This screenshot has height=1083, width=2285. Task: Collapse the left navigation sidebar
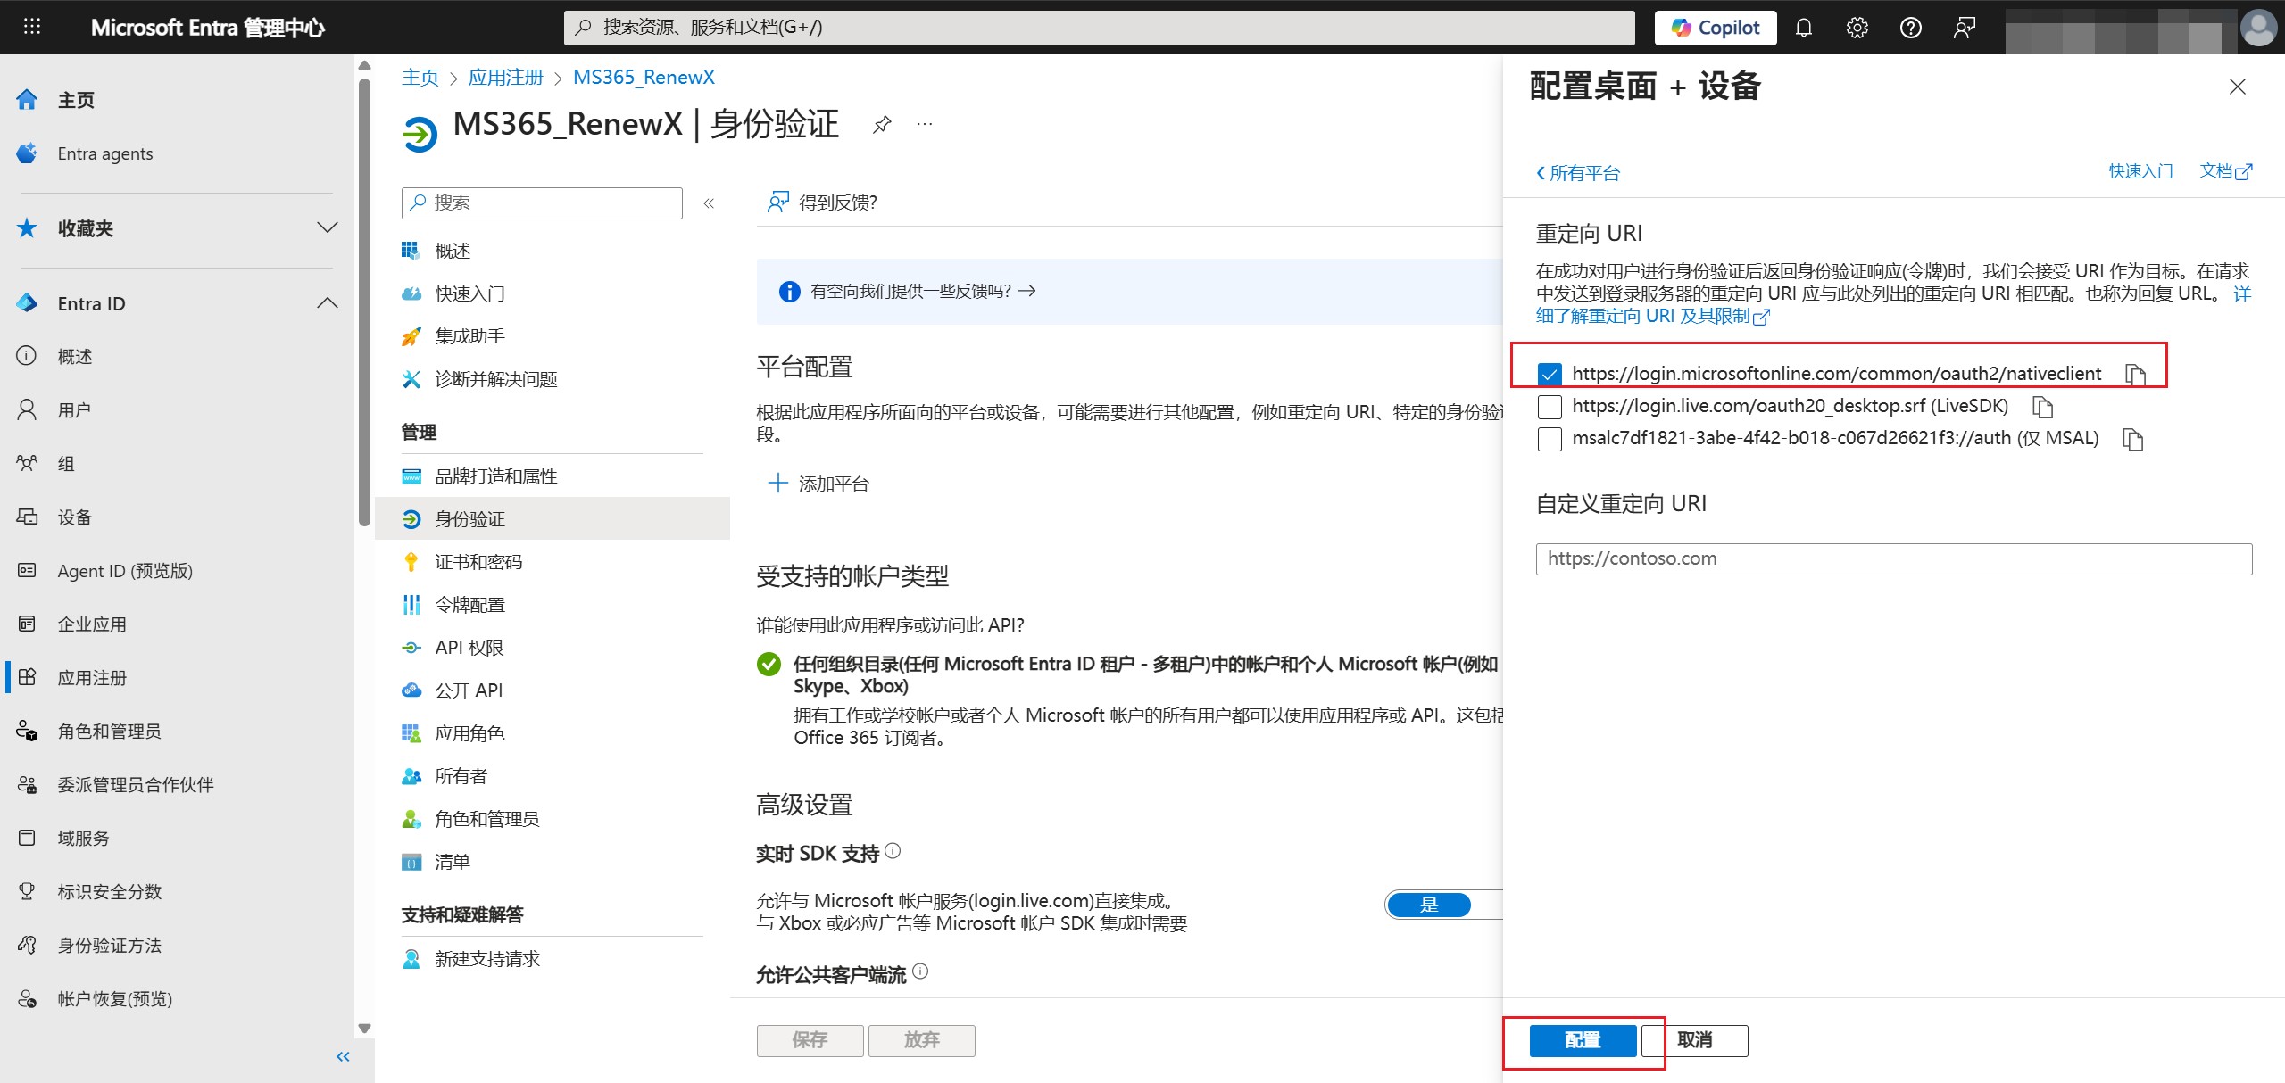tap(343, 1057)
